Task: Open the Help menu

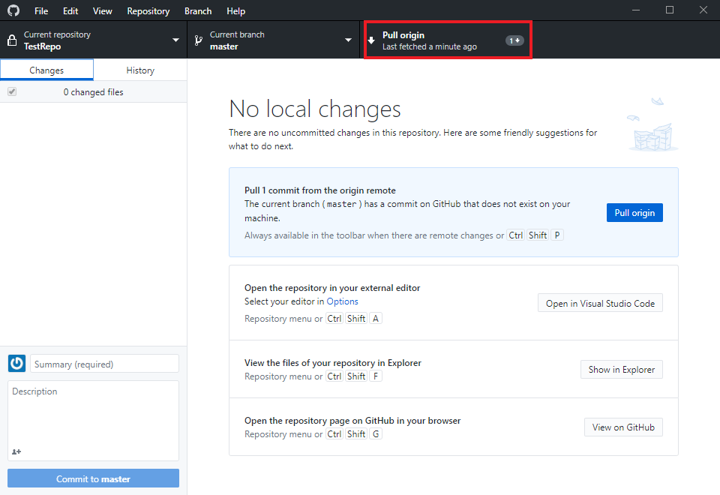Action: click(236, 11)
